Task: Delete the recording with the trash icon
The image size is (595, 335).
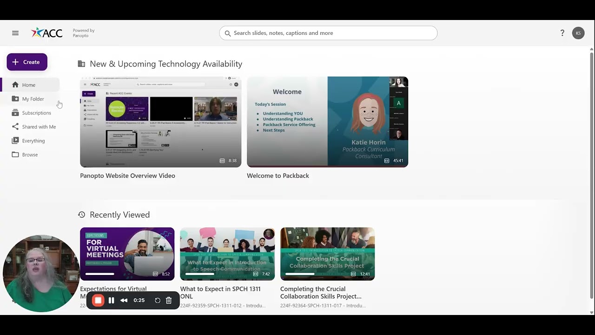Action: point(169,301)
